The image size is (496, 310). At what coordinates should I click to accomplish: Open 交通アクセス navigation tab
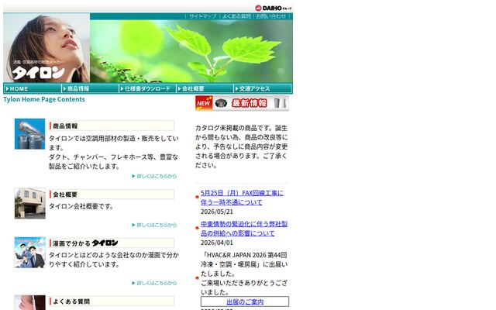point(263,89)
